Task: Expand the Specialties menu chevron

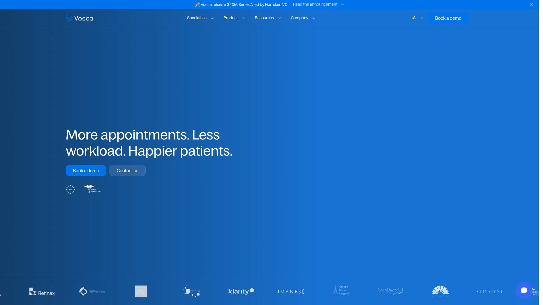Action: [212, 18]
